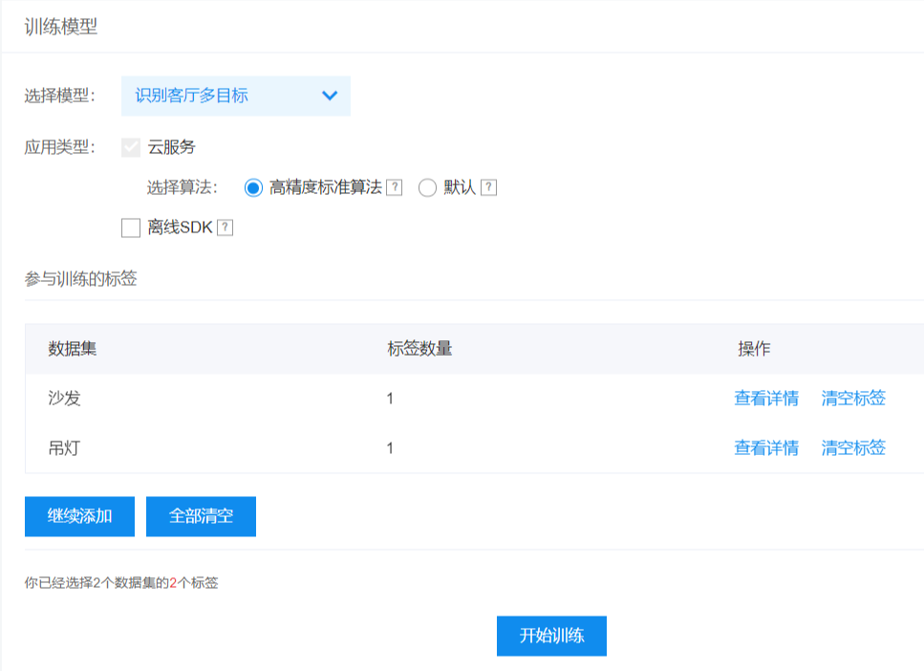Open the 选择模型 dropdown showing 识别客厅多目标
The height and width of the screenshot is (671, 924).
(236, 96)
